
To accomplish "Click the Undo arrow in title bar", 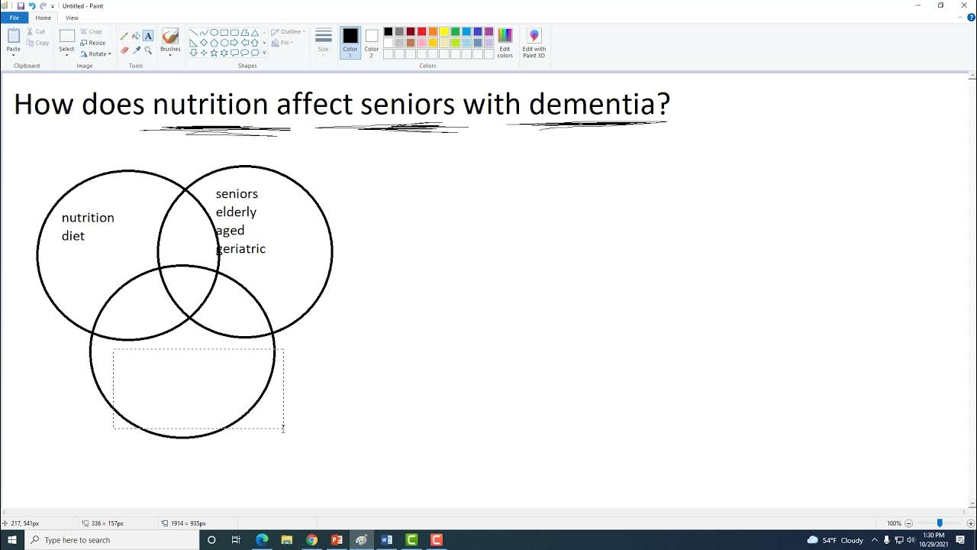I will (32, 5).
